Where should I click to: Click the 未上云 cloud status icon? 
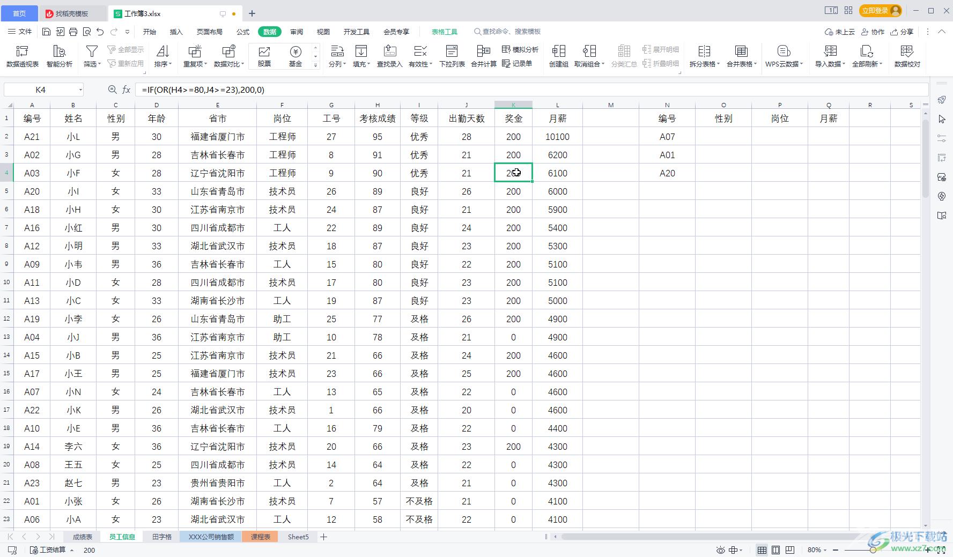click(x=840, y=32)
